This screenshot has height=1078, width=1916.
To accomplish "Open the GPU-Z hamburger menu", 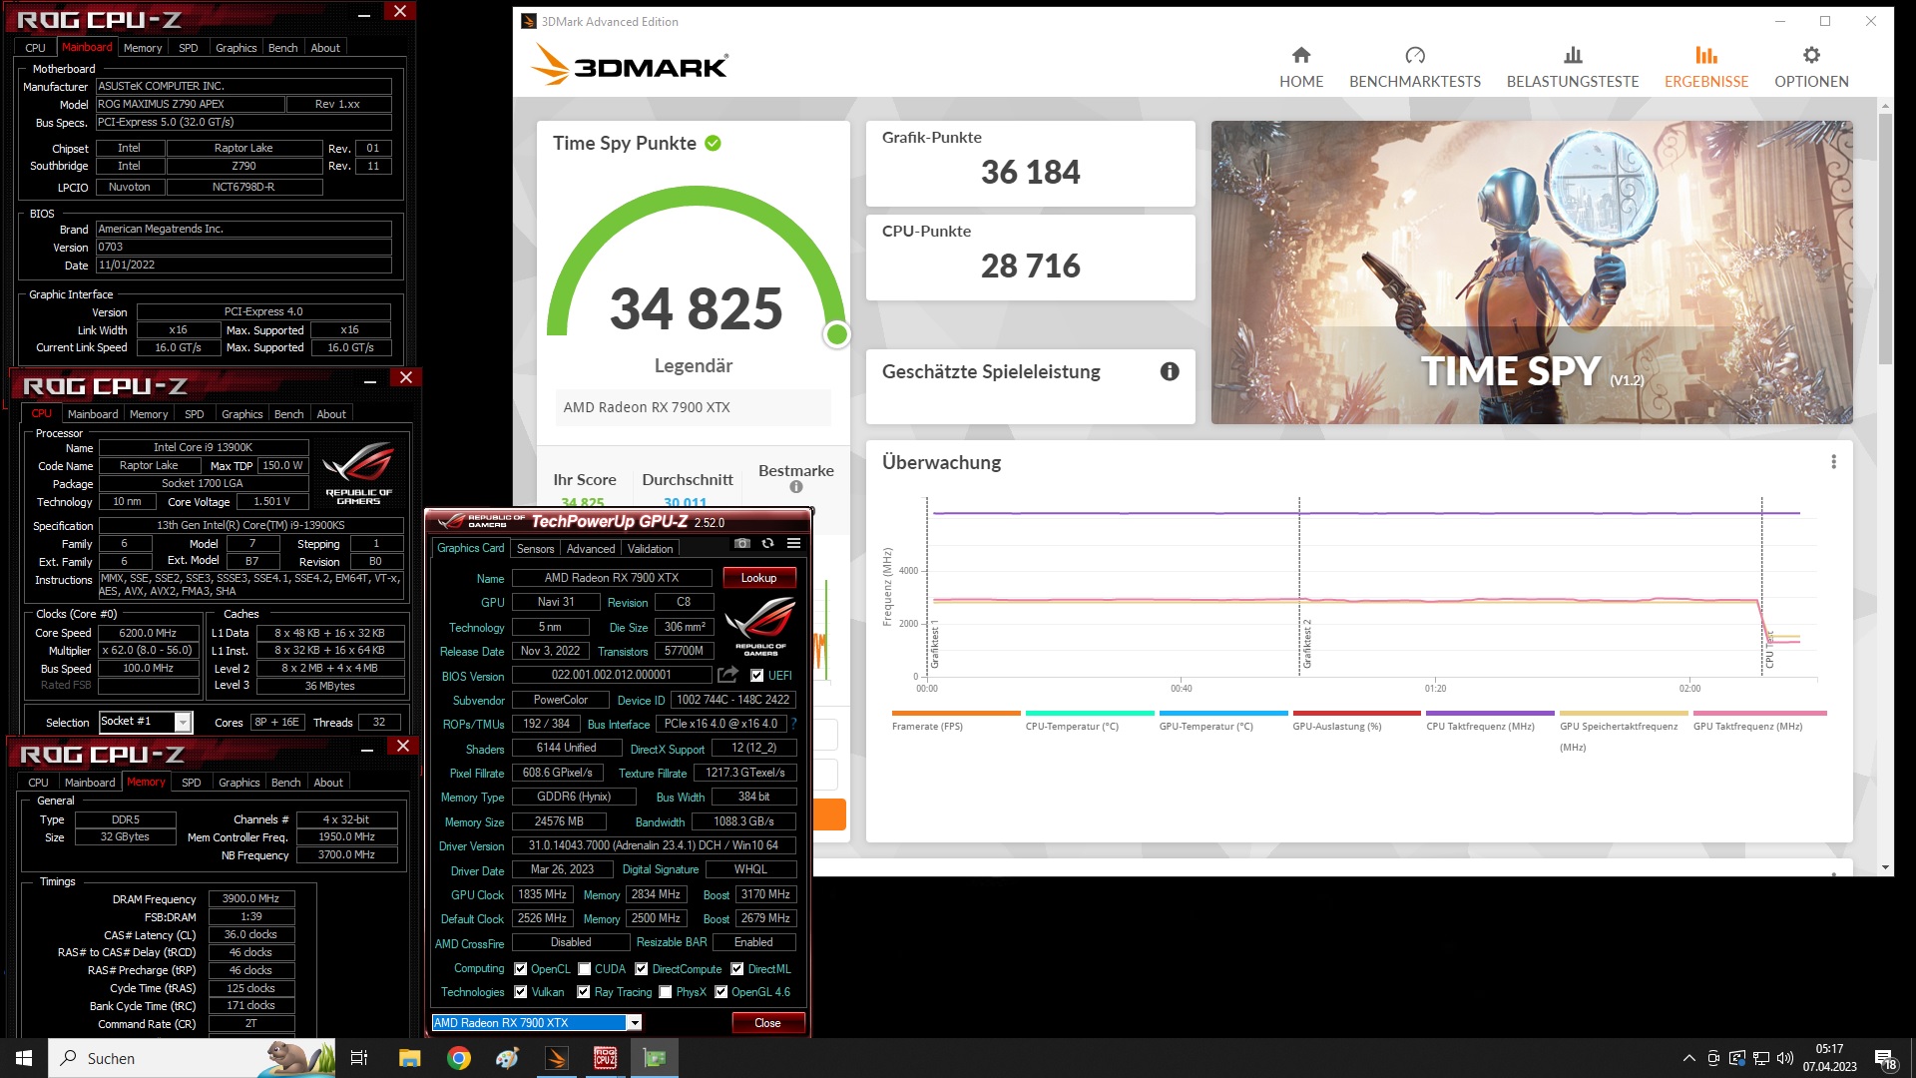I will 793,544.
